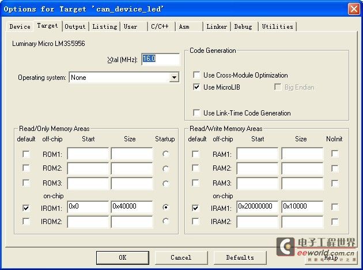Open the User tab
Viewport: 363px width, 270px height.
(x=130, y=26)
